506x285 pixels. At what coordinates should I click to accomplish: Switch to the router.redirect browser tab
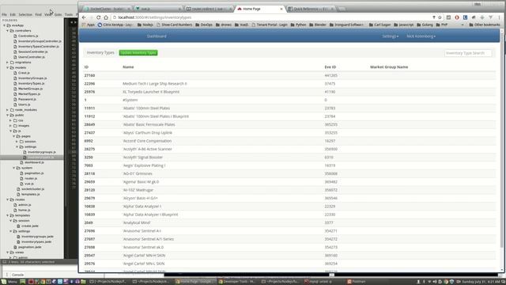209,9
